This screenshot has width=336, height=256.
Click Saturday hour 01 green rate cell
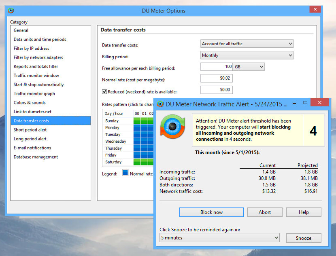pyautogui.click(x=144, y=162)
